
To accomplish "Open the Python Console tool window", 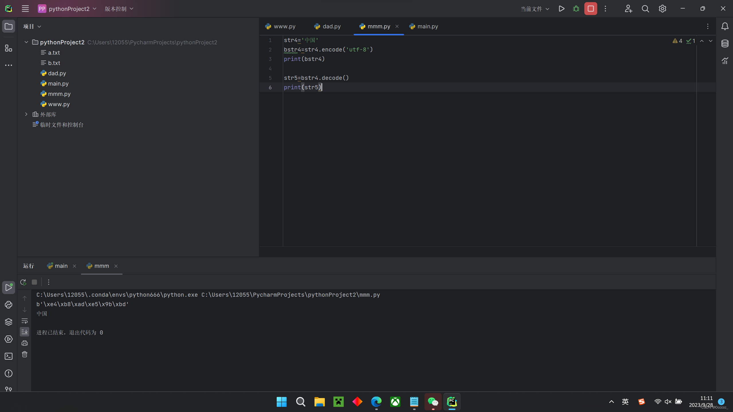I will point(9,305).
